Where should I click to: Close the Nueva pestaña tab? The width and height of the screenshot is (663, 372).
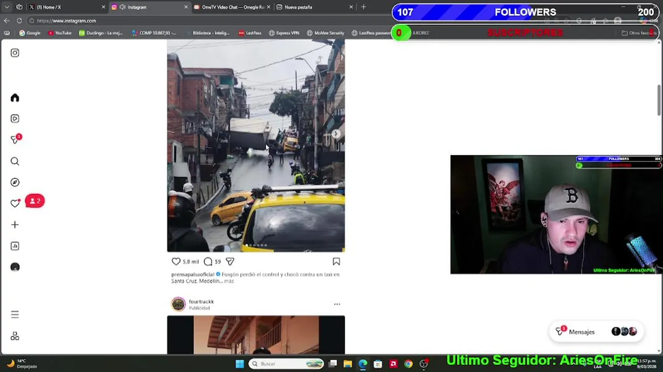pos(351,7)
